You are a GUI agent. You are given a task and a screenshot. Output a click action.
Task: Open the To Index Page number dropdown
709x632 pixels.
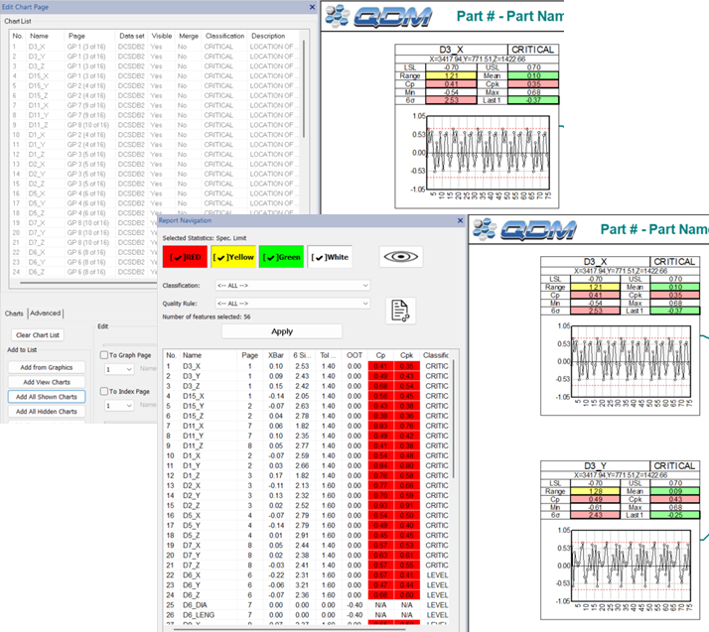coord(119,406)
